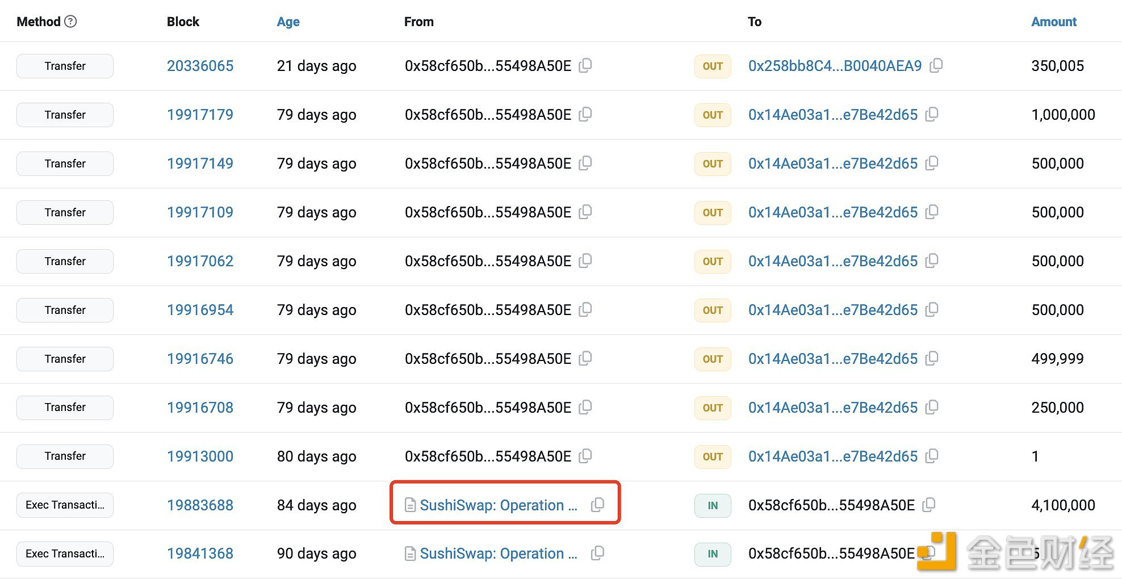
Task: Copy To address in block 19913000 row
Action: click(932, 456)
